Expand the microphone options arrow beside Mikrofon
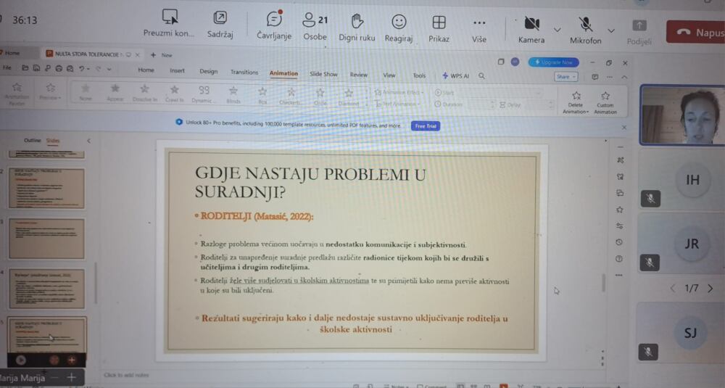 610,30
